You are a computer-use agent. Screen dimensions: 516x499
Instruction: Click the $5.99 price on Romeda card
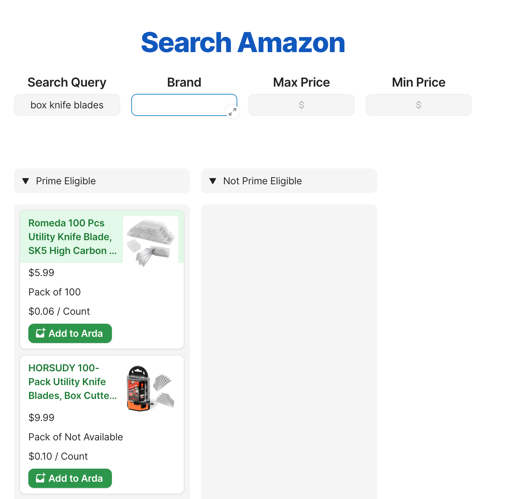click(41, 273)
